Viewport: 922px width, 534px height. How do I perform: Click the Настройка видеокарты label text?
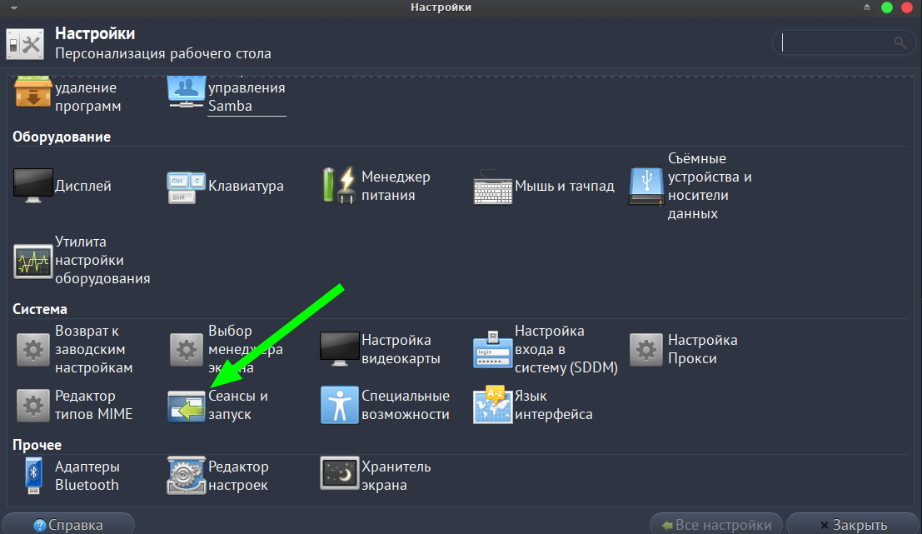(x=401, y=349)
